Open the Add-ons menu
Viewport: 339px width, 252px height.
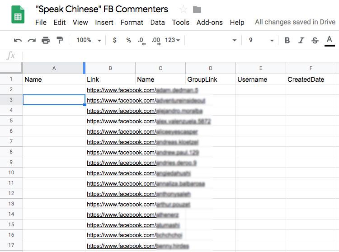(x=209, y=23)
